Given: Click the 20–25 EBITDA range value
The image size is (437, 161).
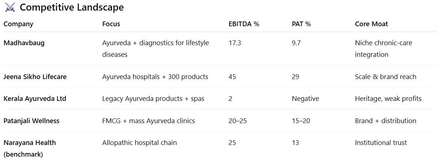Looking at the screenshot, I should pyautogui.click(x=237, y=121).
